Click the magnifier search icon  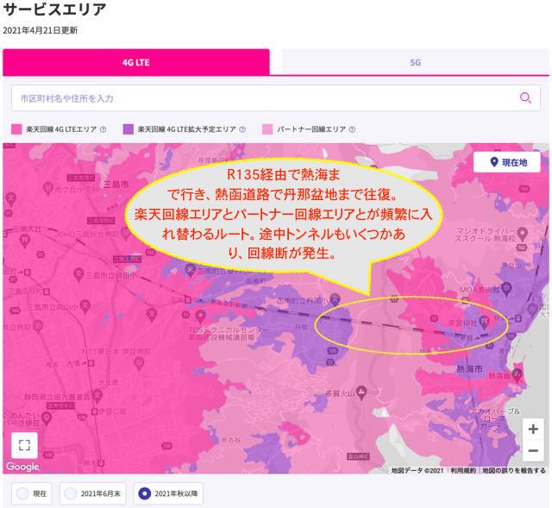(x=525, y=97)
